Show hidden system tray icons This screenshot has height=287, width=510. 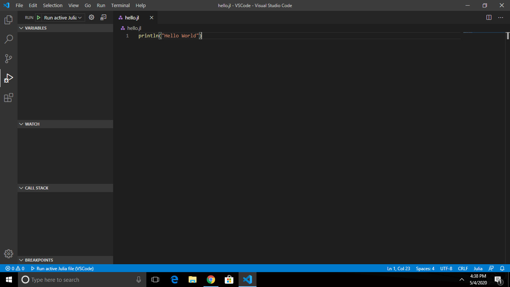click(x=462, y=280)
